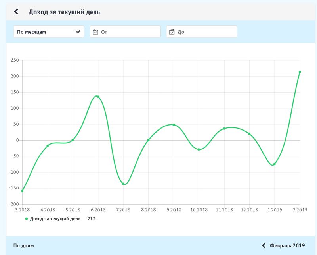
Task: Click the 11.2018 data point
Action: tap(224, 129)
